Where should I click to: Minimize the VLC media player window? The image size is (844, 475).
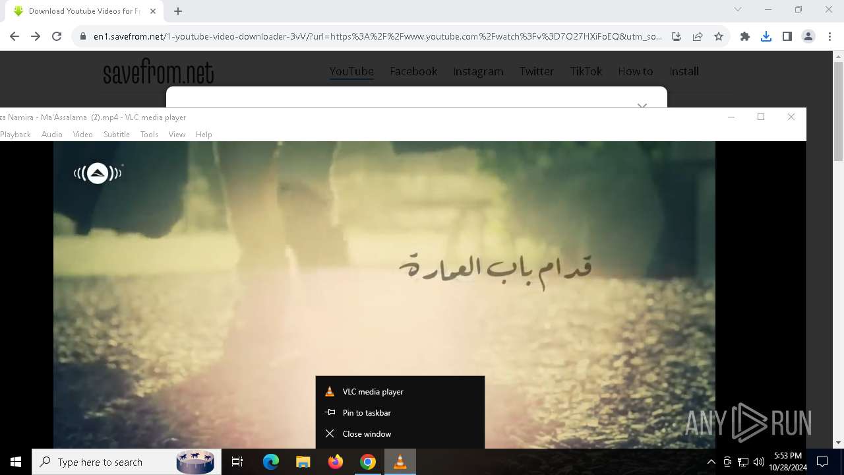pos(731,117)
